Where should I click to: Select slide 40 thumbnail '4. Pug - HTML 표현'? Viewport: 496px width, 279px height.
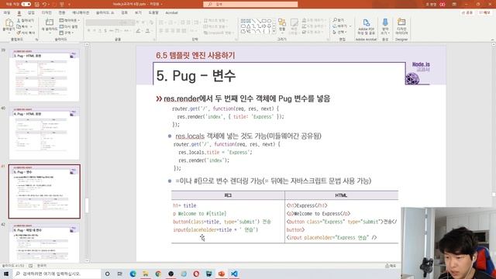click(x=44, y=133)
